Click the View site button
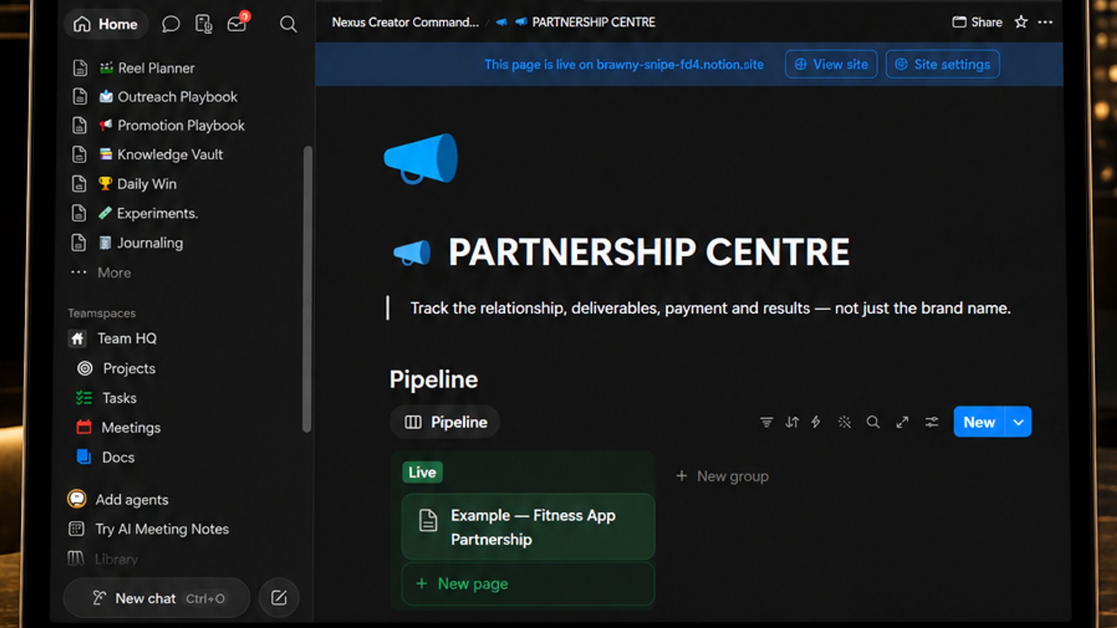1117x628 pixels. (x=831, y=65)
